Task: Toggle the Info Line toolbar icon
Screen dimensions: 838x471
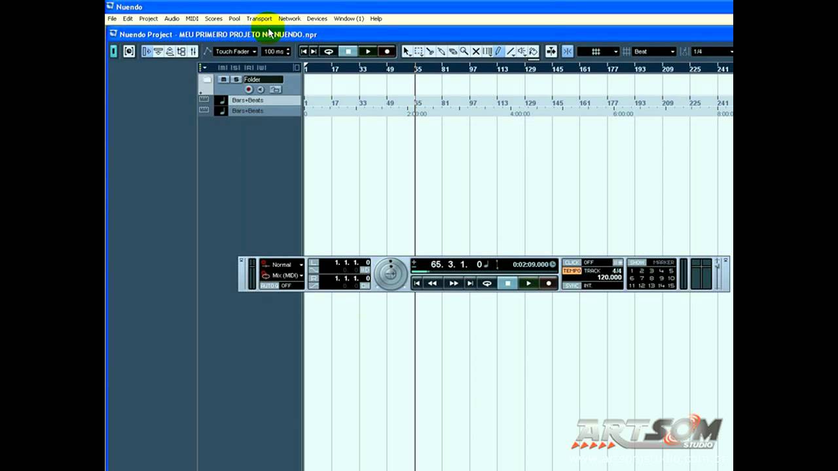Action: click(x=158, y=51)
